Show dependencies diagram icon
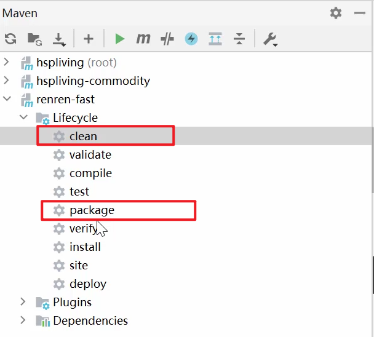Viewport: 374px width, 337px height. pos(215,39)
